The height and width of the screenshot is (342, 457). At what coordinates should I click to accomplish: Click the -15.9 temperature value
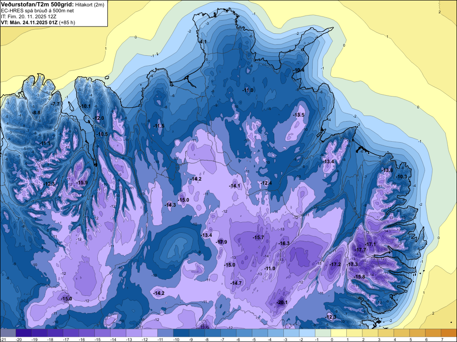tap(82, 183)
